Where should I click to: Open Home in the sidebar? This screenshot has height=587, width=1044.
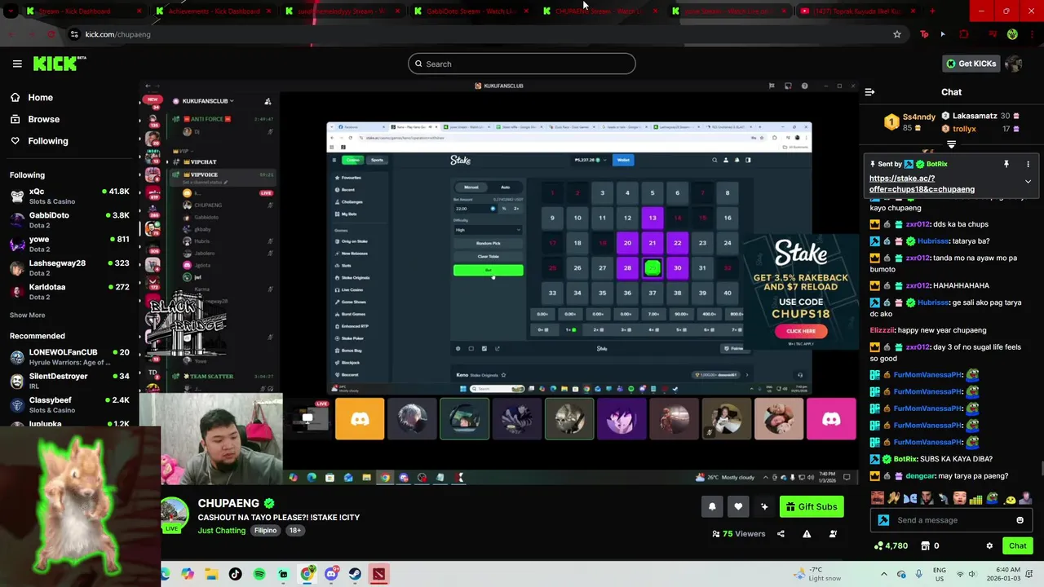[40, 98]
